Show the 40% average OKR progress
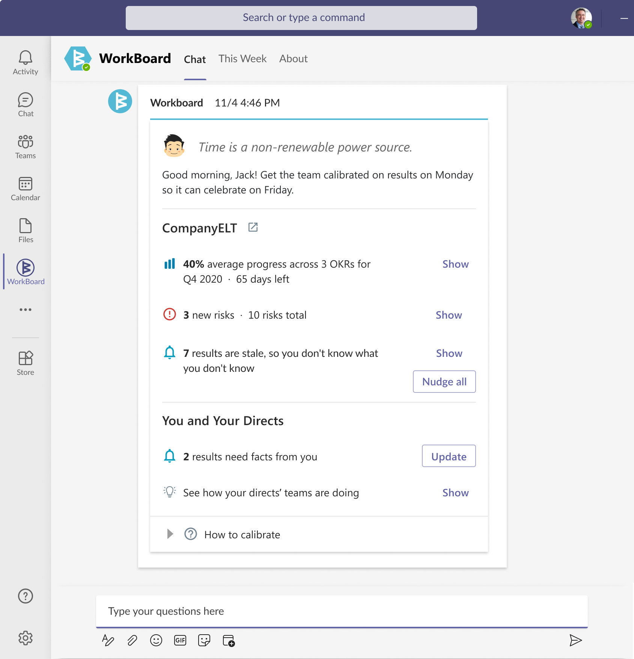Image resolution: width=634 pixels, height=659 pixels. (455, 264)
